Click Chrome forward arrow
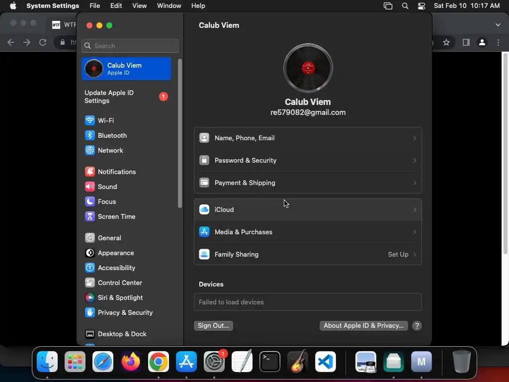The height and width of the screenshot is (382, 509). (x=27, y=42)
